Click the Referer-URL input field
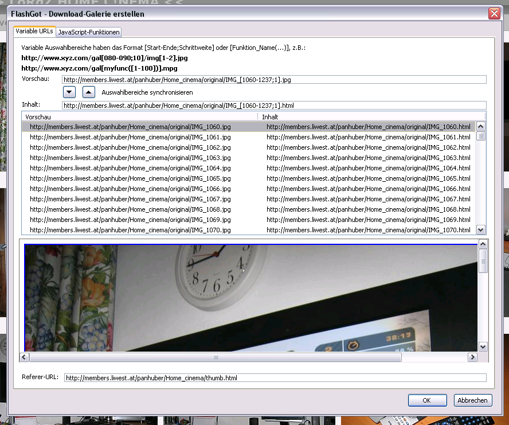Image resolution: width=509 pixels, height=425 pixels. pyautogui.click(x=275, y=378)
